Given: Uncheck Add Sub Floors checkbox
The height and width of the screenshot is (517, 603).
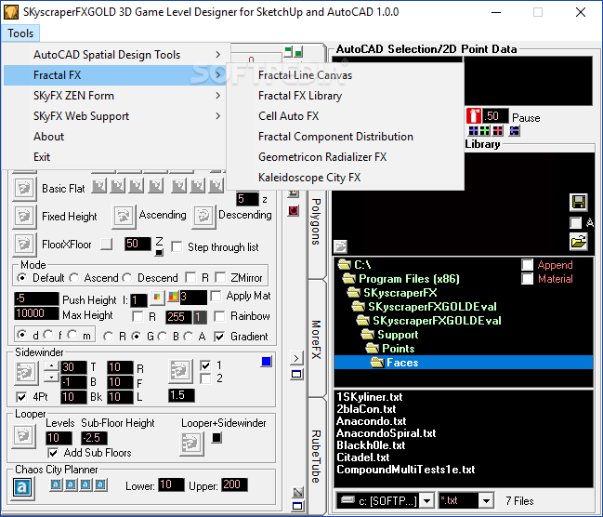Looking at the screenshot, I should [x=53, y=453].
